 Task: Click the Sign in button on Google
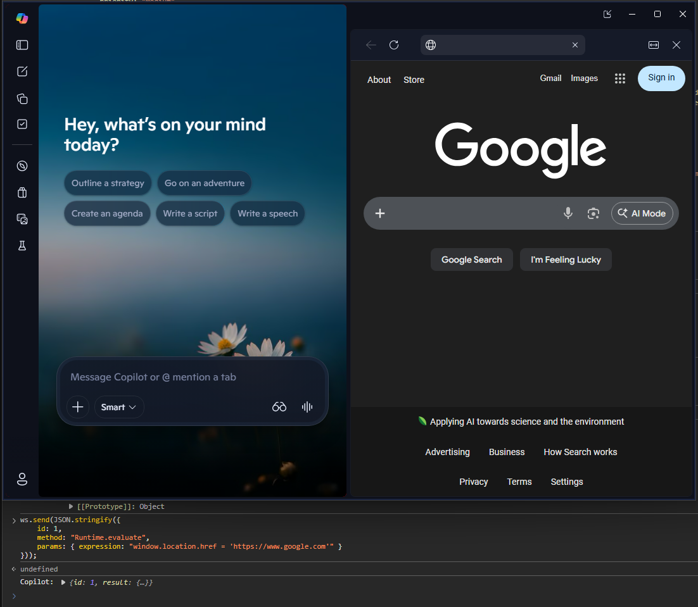[661, 78]
